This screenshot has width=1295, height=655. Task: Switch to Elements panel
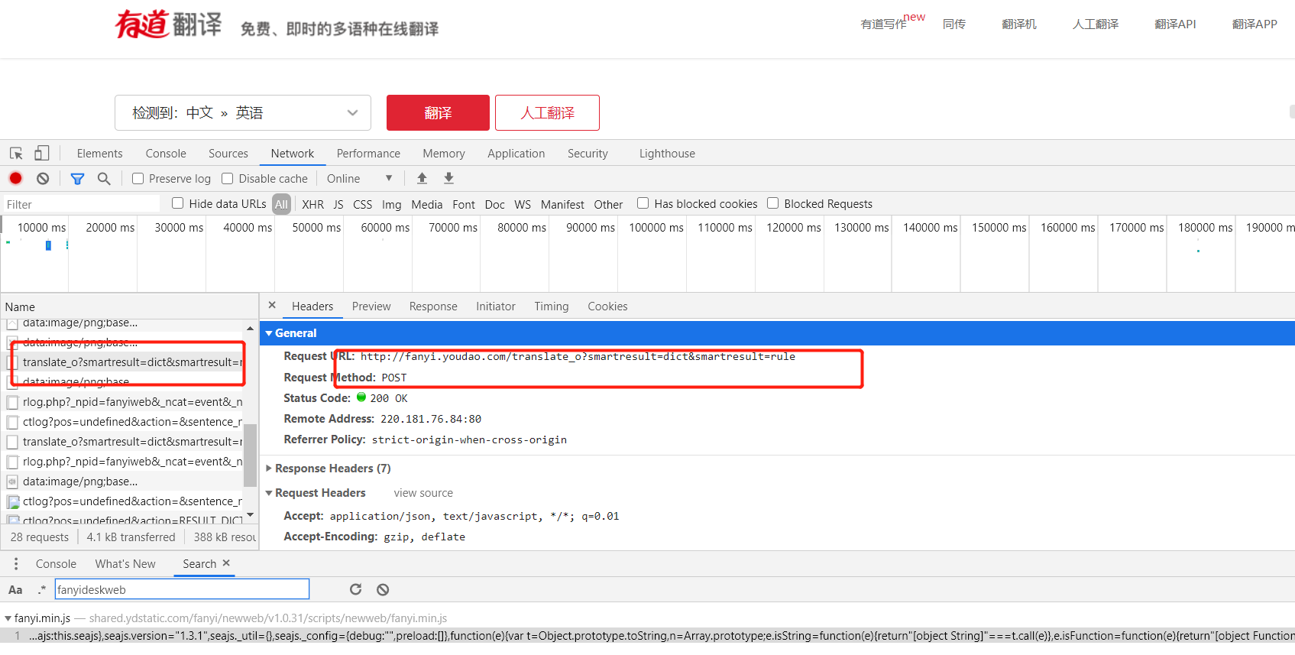99,153
